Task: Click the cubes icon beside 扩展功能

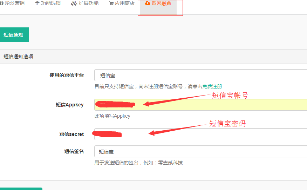Action: (x=74, y=4)
